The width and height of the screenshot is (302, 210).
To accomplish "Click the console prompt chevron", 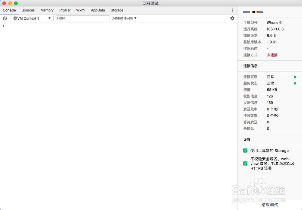I will [3, 26].
